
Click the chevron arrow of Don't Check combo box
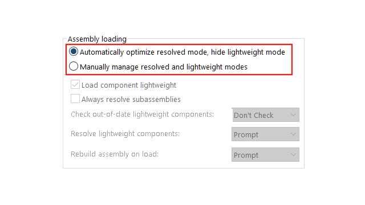(x=293, y=115)
